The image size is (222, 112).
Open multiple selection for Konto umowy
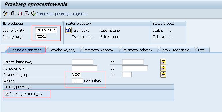point(163,68)
